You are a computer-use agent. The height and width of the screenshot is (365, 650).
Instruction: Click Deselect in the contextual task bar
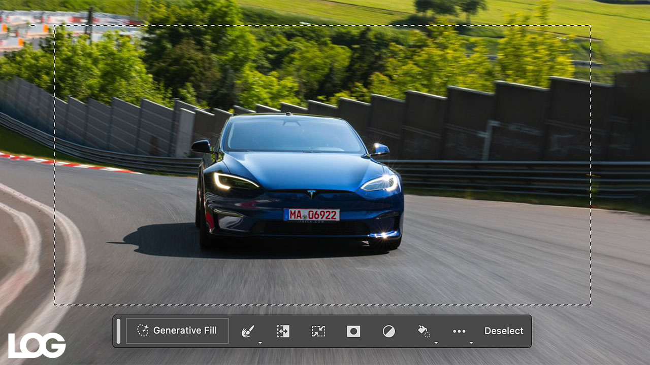tap(504, 331)
